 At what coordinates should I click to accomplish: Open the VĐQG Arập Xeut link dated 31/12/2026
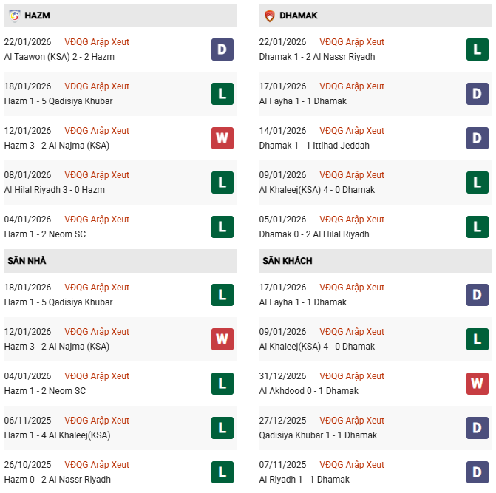coord(352,376)
